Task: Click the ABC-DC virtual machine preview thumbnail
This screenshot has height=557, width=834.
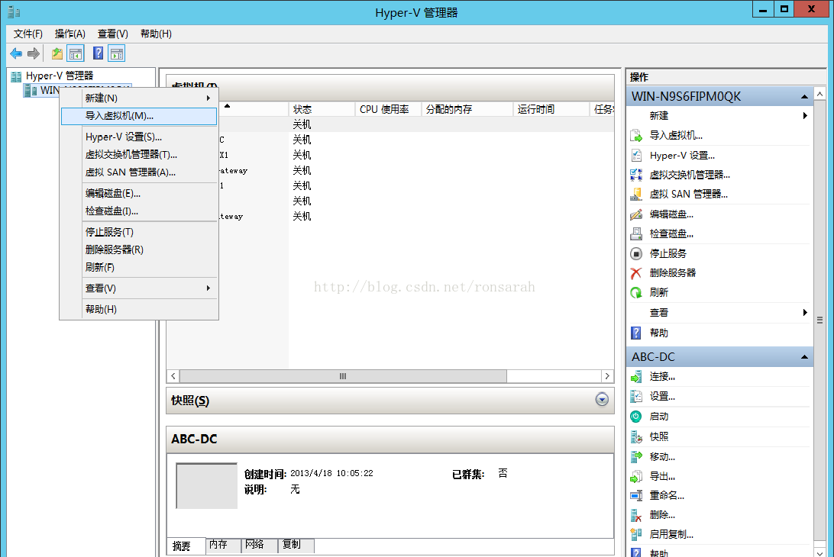Action: [207, 486]
